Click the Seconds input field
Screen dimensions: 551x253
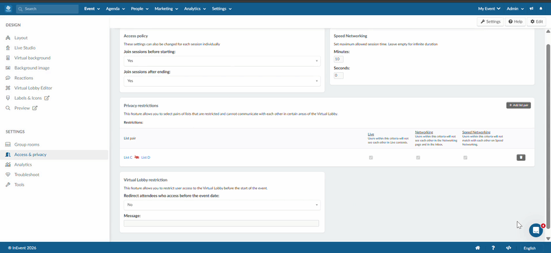pyautogui.click(x=338, y=76)
